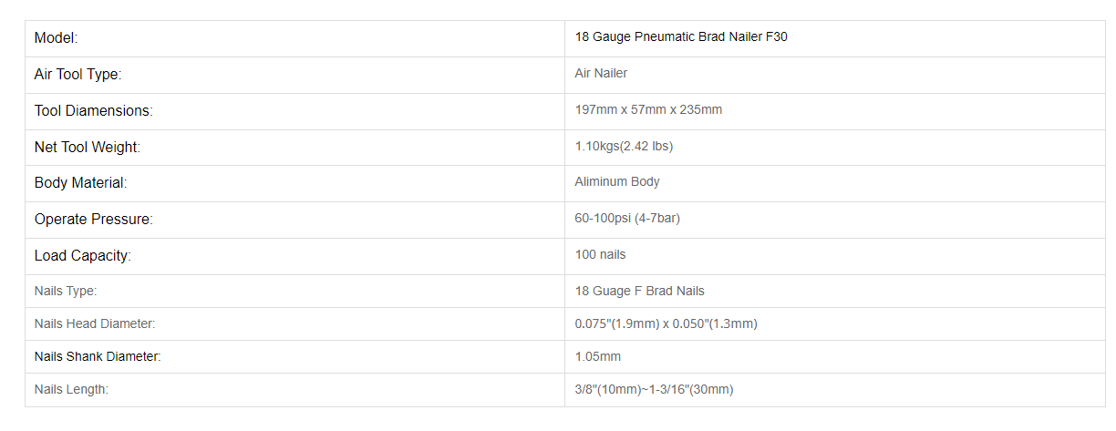Click the 'Nails Shank Diameter:' label
This screenshot has height=431, width=1116.
98,356
